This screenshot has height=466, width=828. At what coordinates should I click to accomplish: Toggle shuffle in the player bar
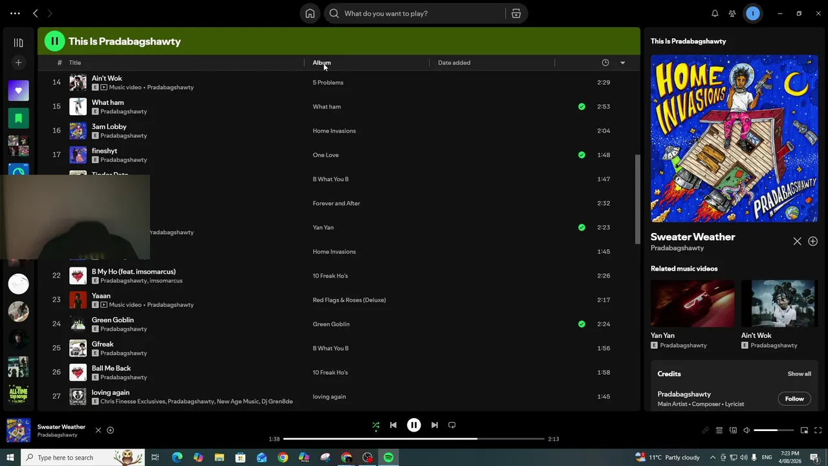tap(376, 425)
